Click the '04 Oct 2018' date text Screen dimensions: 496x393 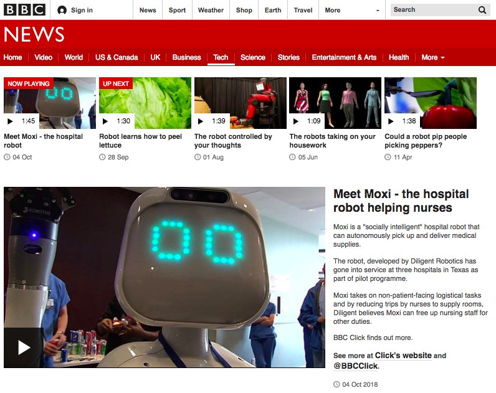point(360,384)
